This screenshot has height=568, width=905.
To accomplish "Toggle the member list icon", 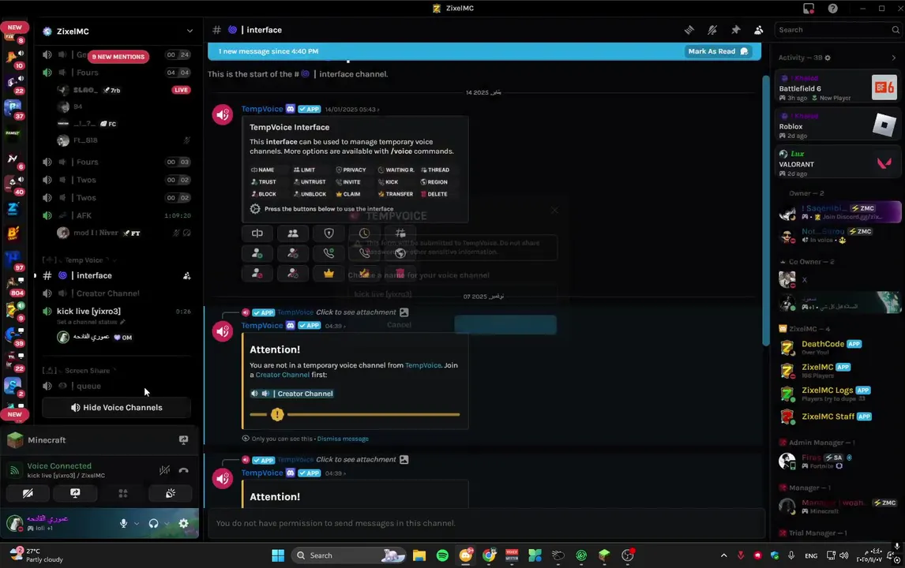I will click(x=758, y=30).
